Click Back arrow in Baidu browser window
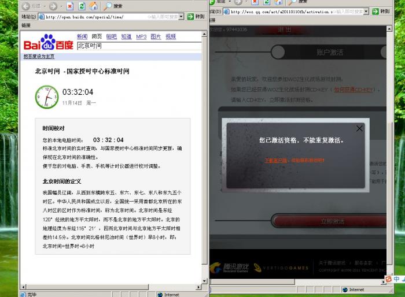Screen dimensions: 405x297 tap(26, 6)
